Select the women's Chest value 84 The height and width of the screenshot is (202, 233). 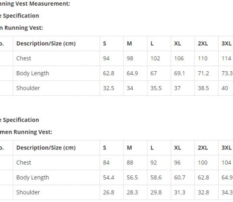pyautogui.click(x=106, y=163)
